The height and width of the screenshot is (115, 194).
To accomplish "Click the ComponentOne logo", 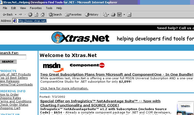I will pyautogui.click(x=87, y=65).
